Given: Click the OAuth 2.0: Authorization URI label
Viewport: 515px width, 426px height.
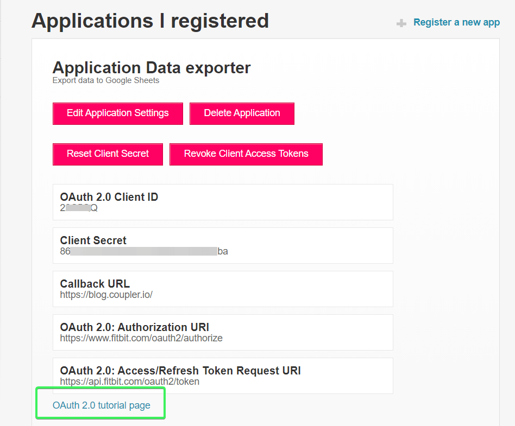Looking at the screenshot, I should (135, 327).
